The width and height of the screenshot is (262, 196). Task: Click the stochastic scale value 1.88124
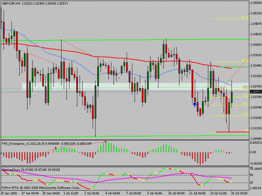click(255, 188)
